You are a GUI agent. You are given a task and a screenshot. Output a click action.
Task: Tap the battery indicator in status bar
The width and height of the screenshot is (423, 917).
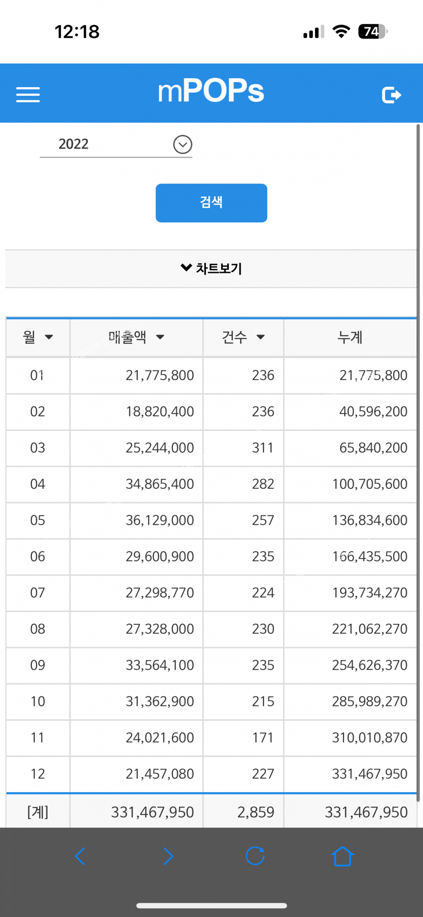pyautogui.click(x=372, y=32)
